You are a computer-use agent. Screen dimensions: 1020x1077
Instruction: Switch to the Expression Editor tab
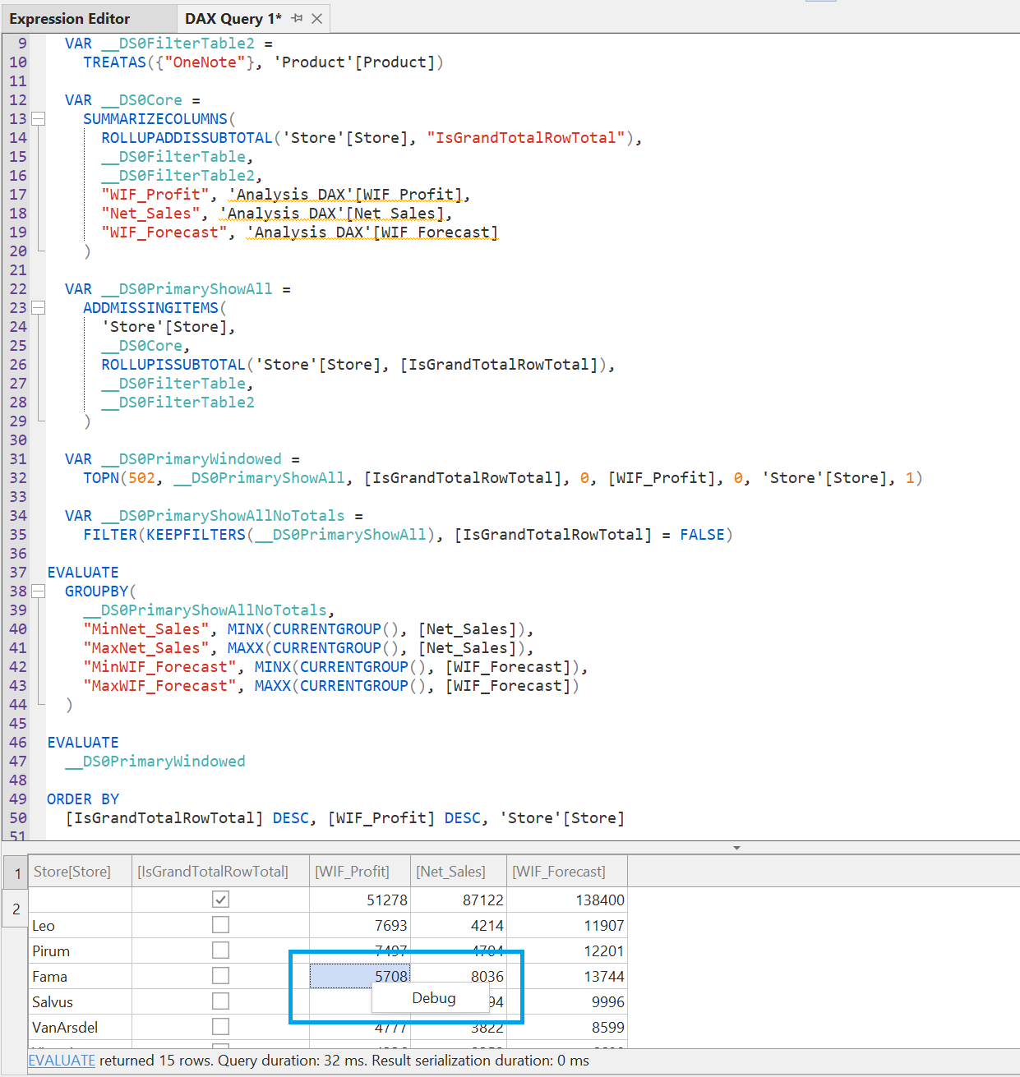(x=69, y=18)
